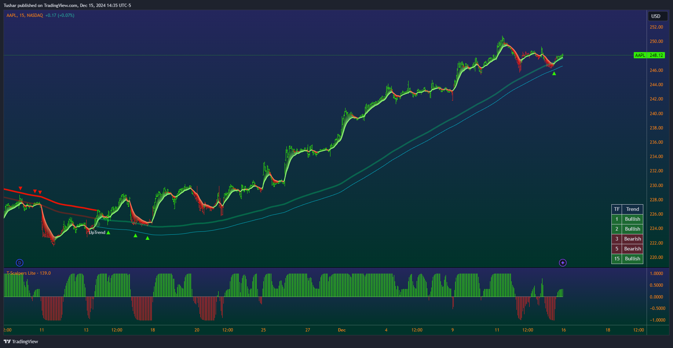The width and height of the screenshot is (673, 348).
Task: Click the TF column header cell
Action: pos(617,209)
